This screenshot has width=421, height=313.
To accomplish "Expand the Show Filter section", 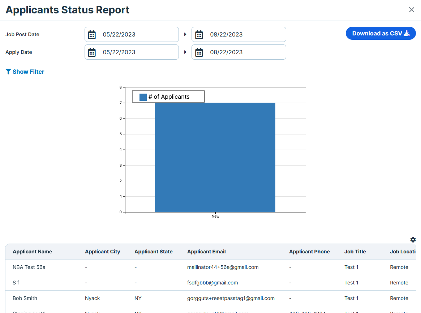I will 29,72.
